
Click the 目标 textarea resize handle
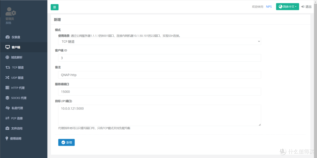pos(259,124)
